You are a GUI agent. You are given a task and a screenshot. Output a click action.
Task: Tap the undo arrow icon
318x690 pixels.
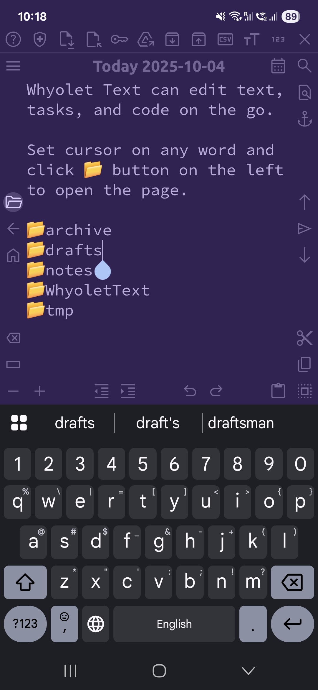(190, 391)
